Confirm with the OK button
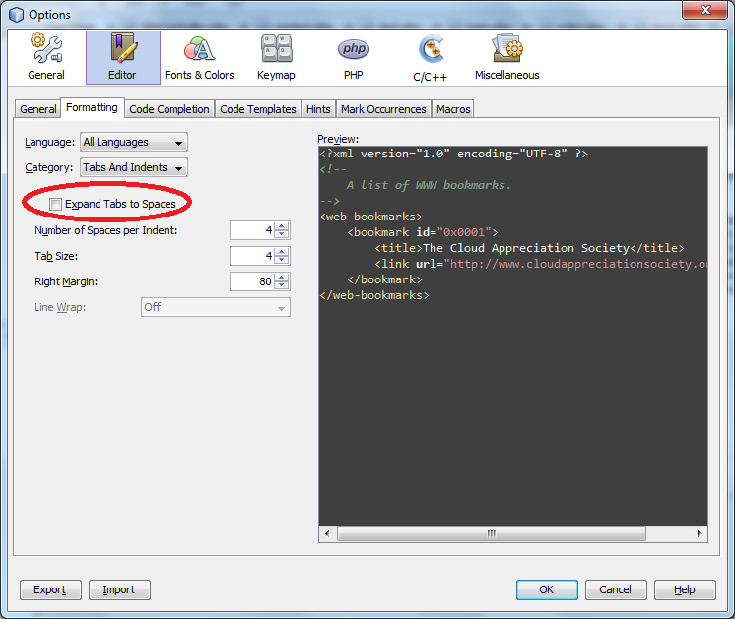This screenshot has width=735, height=619. click(547, 589)
